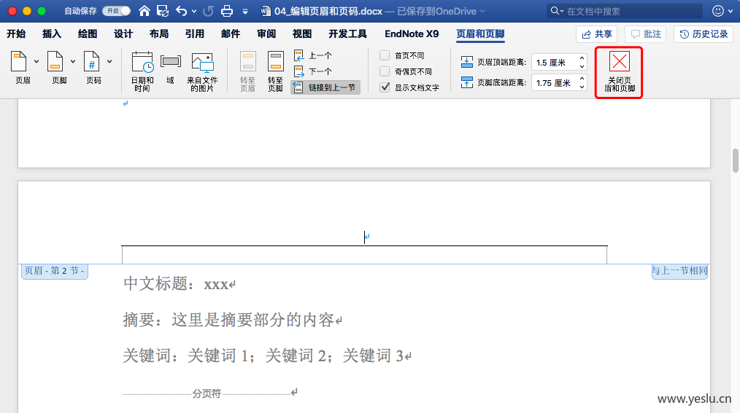This screenshot has width=740, height=413.
Task: Open Customize Quick Access Toolbar dropdown
Action: [245, 12]
